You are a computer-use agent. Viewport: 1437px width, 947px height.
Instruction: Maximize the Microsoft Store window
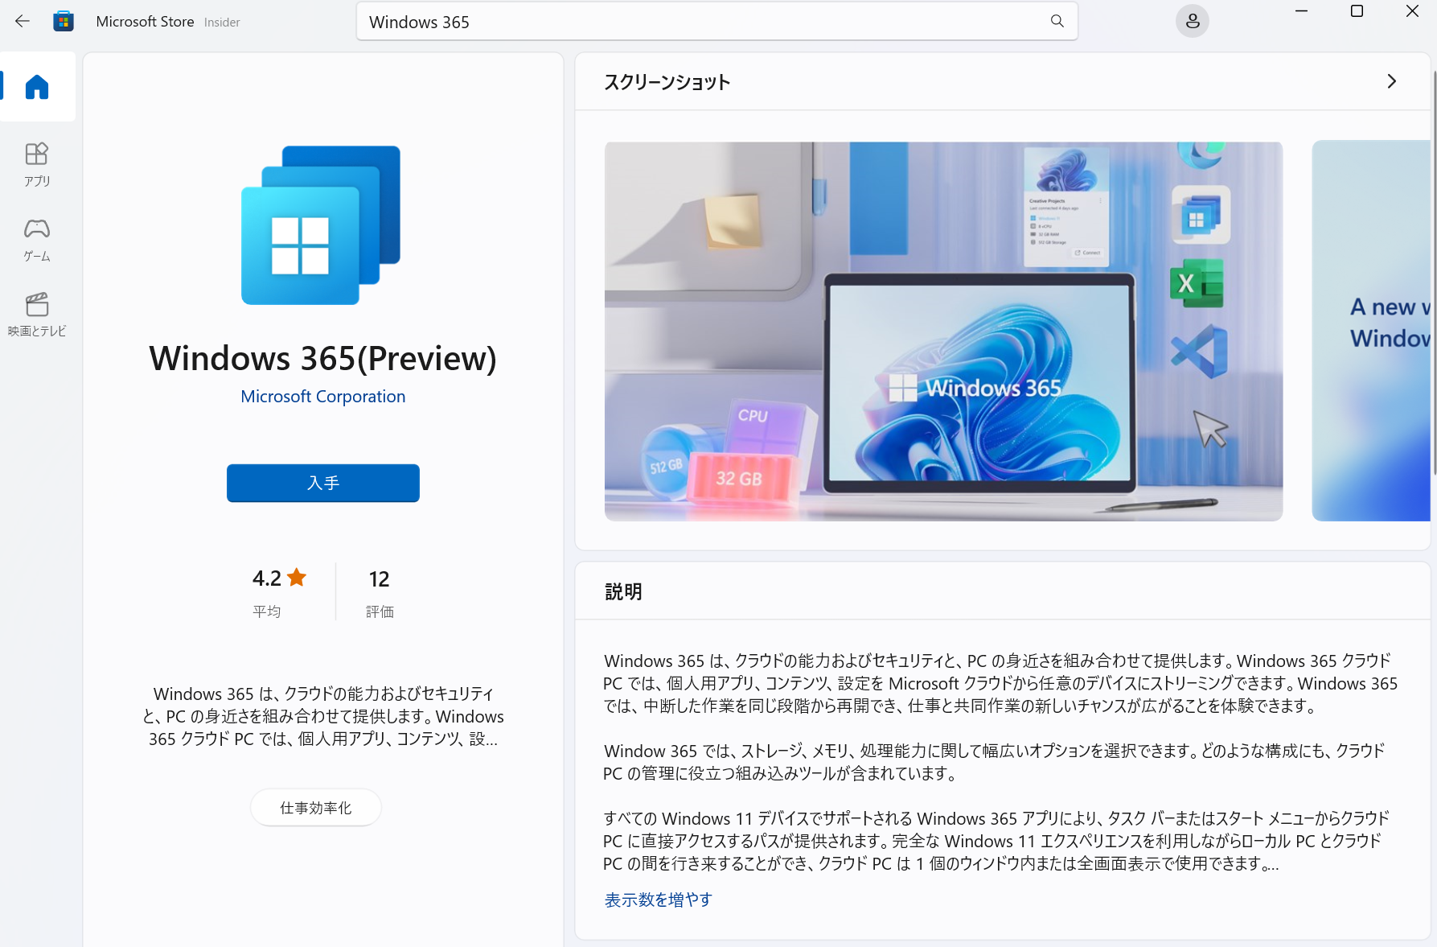tap(1357, 11)
